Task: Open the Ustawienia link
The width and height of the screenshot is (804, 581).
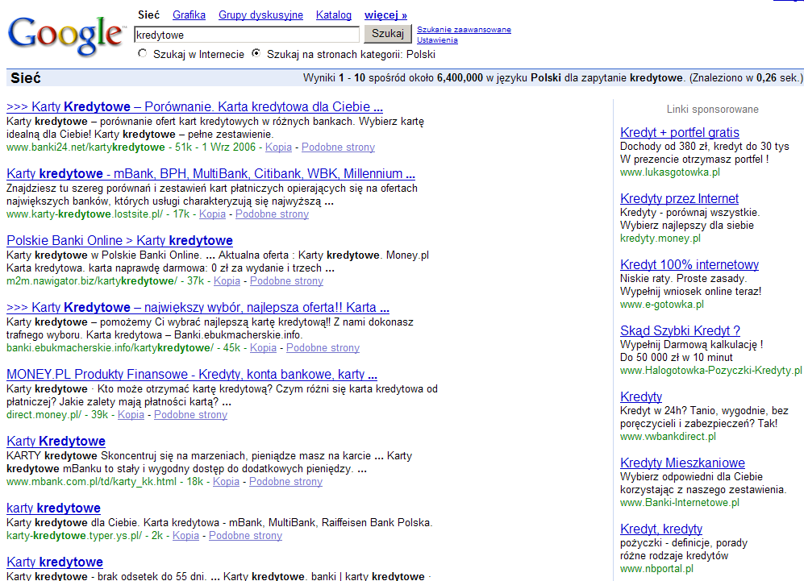Action: (x=437, y=40)
